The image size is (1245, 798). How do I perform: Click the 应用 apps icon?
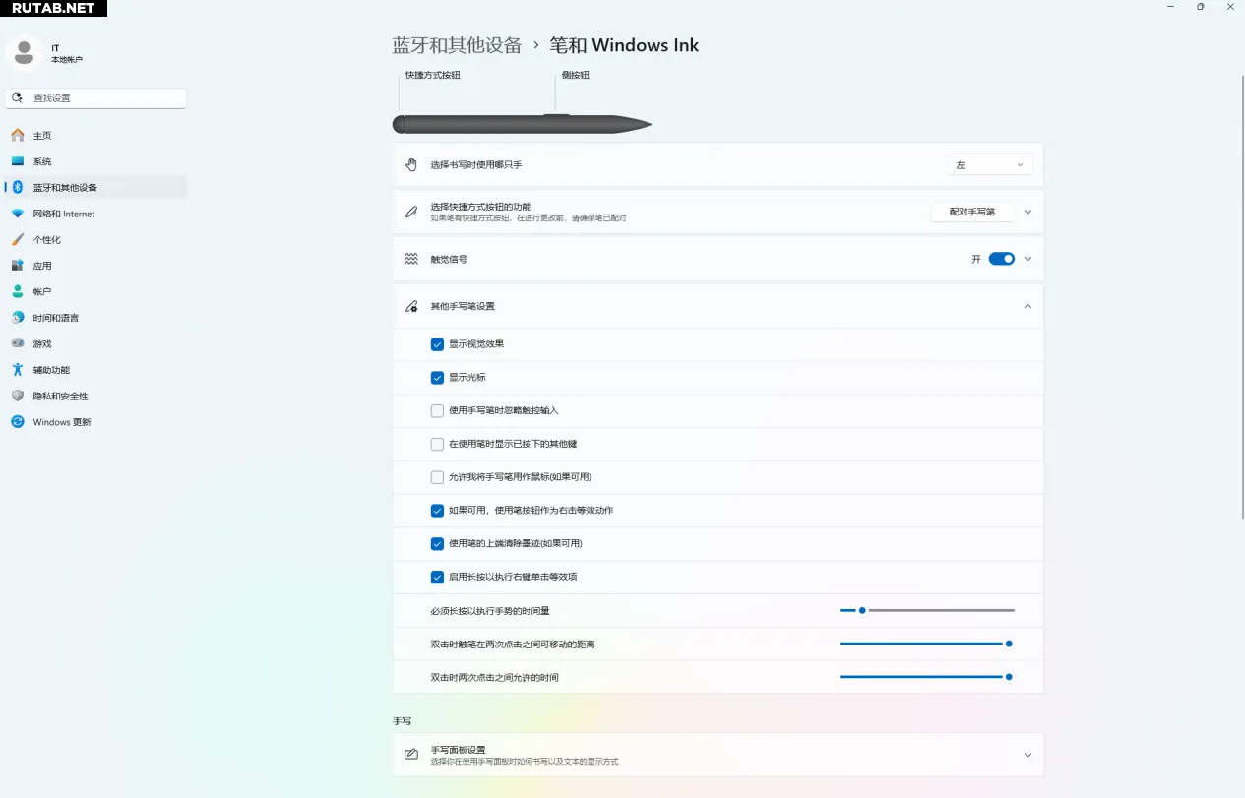pyautogui.click(x=18, y=266)
